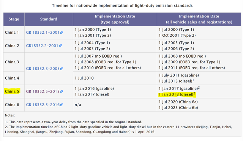This screenshot has height=141, width=243.
Task: Click external link icon beside GB18352.2-2001
Action: 60,46
